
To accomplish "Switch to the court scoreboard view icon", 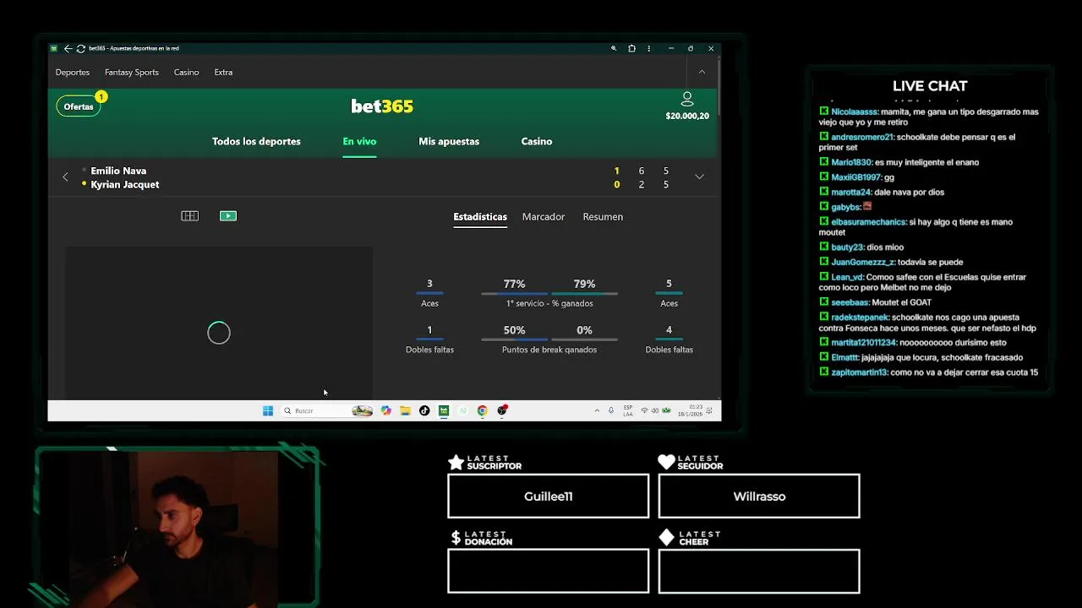I will coord(190,216).
